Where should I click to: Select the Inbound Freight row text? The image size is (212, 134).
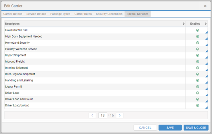15,61
